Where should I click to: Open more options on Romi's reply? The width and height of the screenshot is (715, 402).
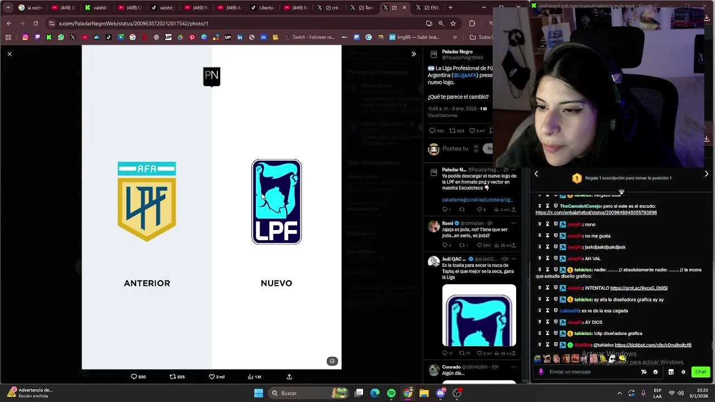pos(513,223)
